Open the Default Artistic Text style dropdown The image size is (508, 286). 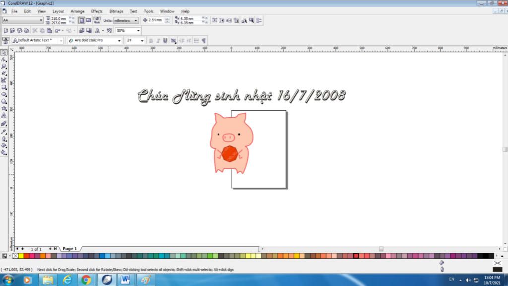click(61, 41)
